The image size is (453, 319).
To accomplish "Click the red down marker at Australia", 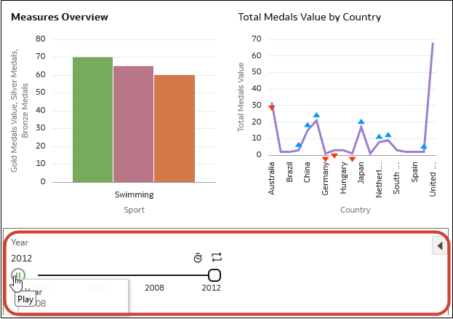I will pos(271,108).
